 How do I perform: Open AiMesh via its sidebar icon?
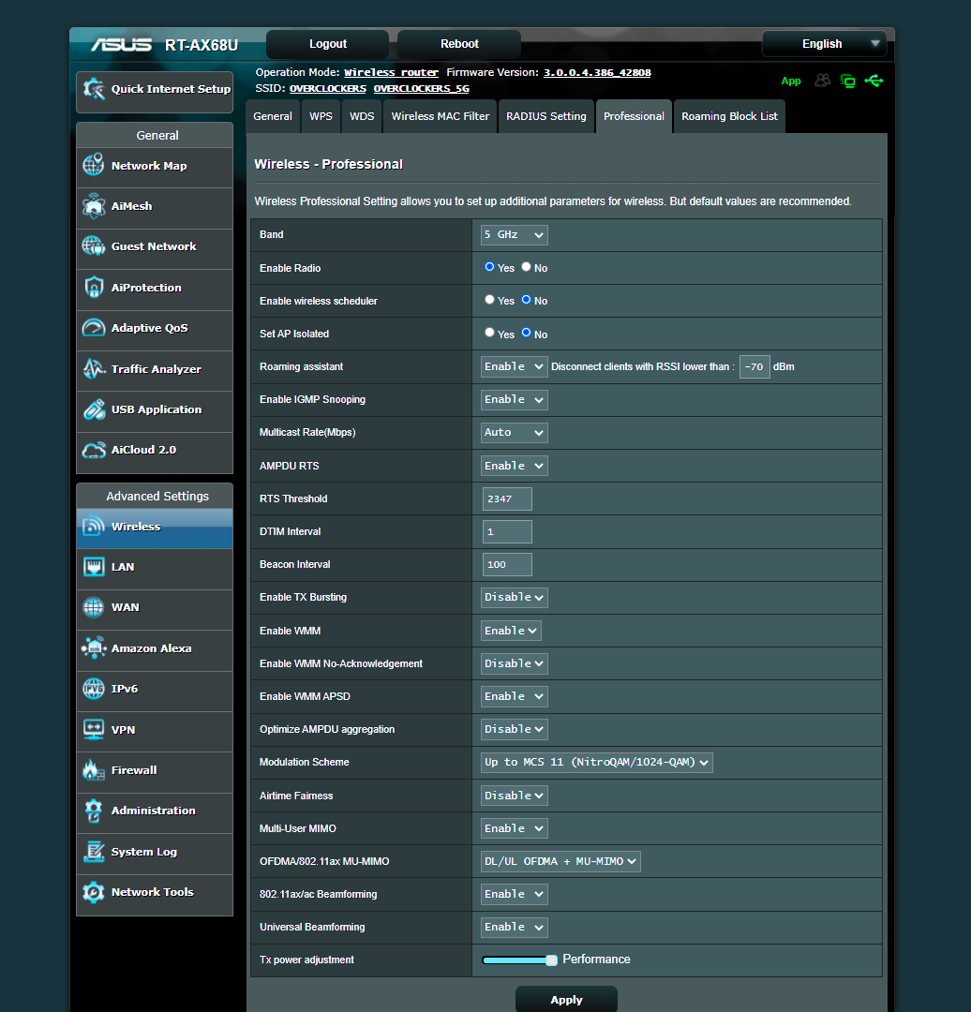[x=94, y=206]
